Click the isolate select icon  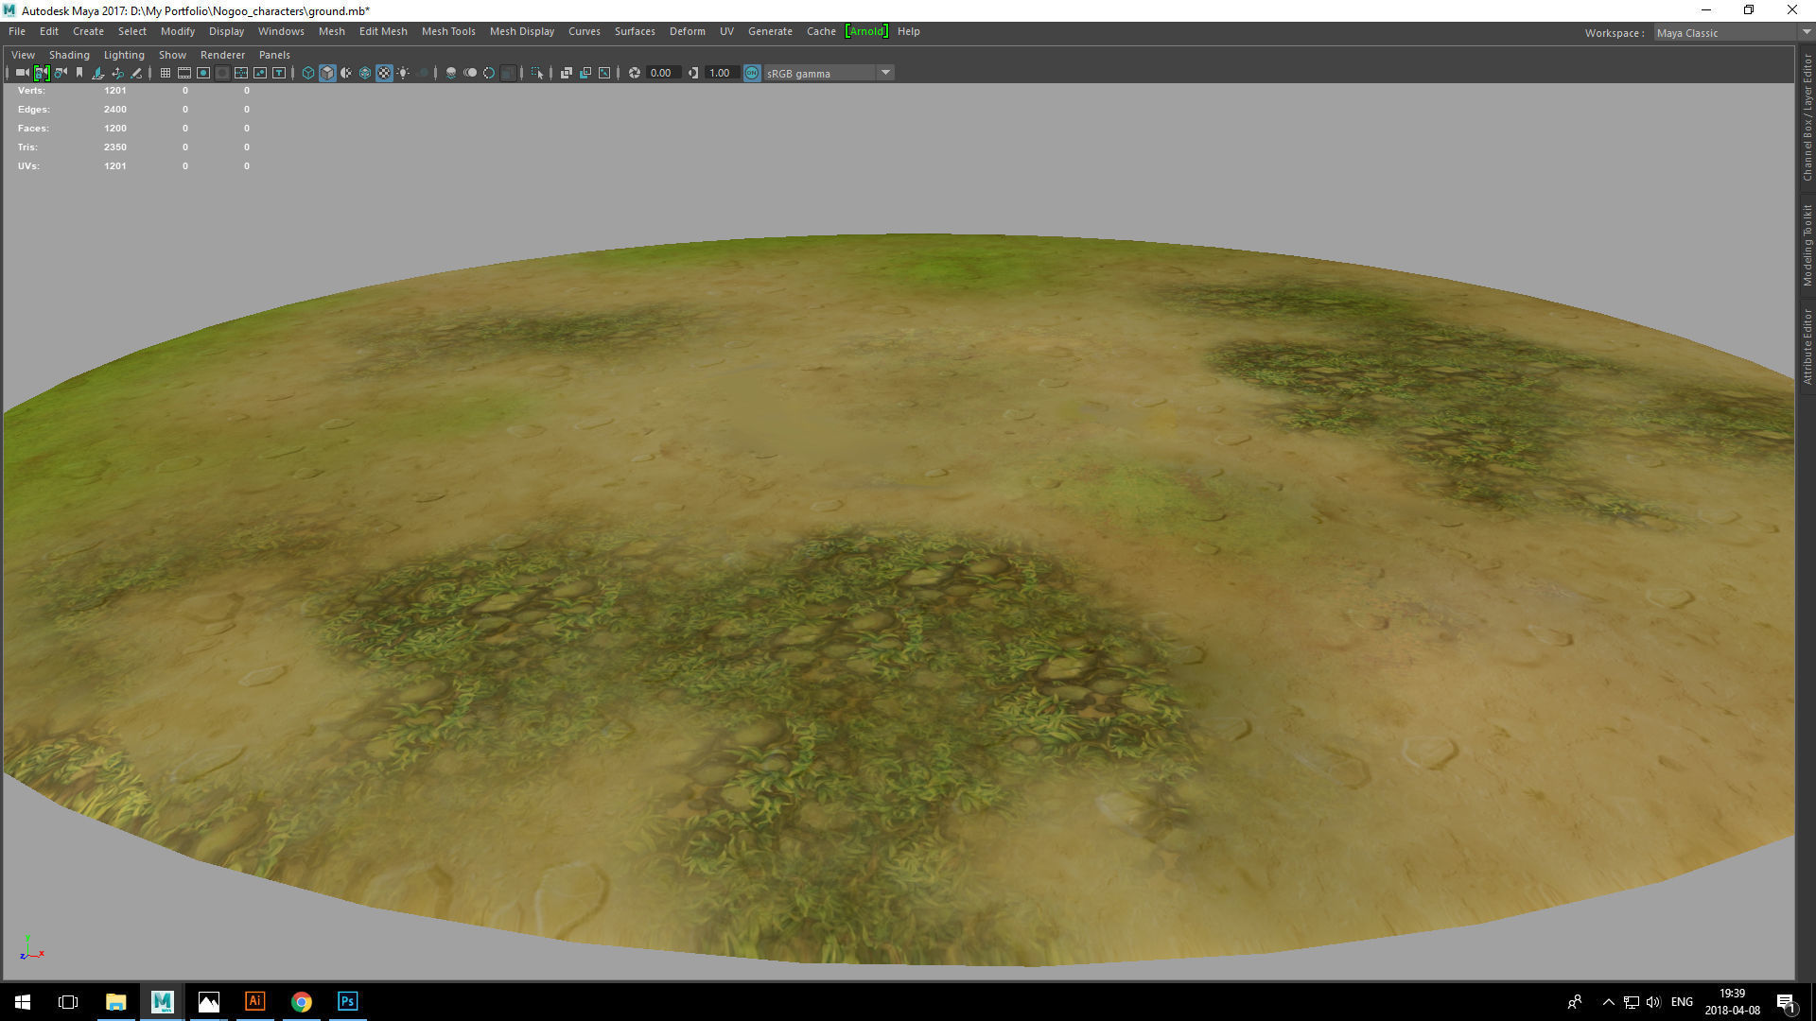537,73
